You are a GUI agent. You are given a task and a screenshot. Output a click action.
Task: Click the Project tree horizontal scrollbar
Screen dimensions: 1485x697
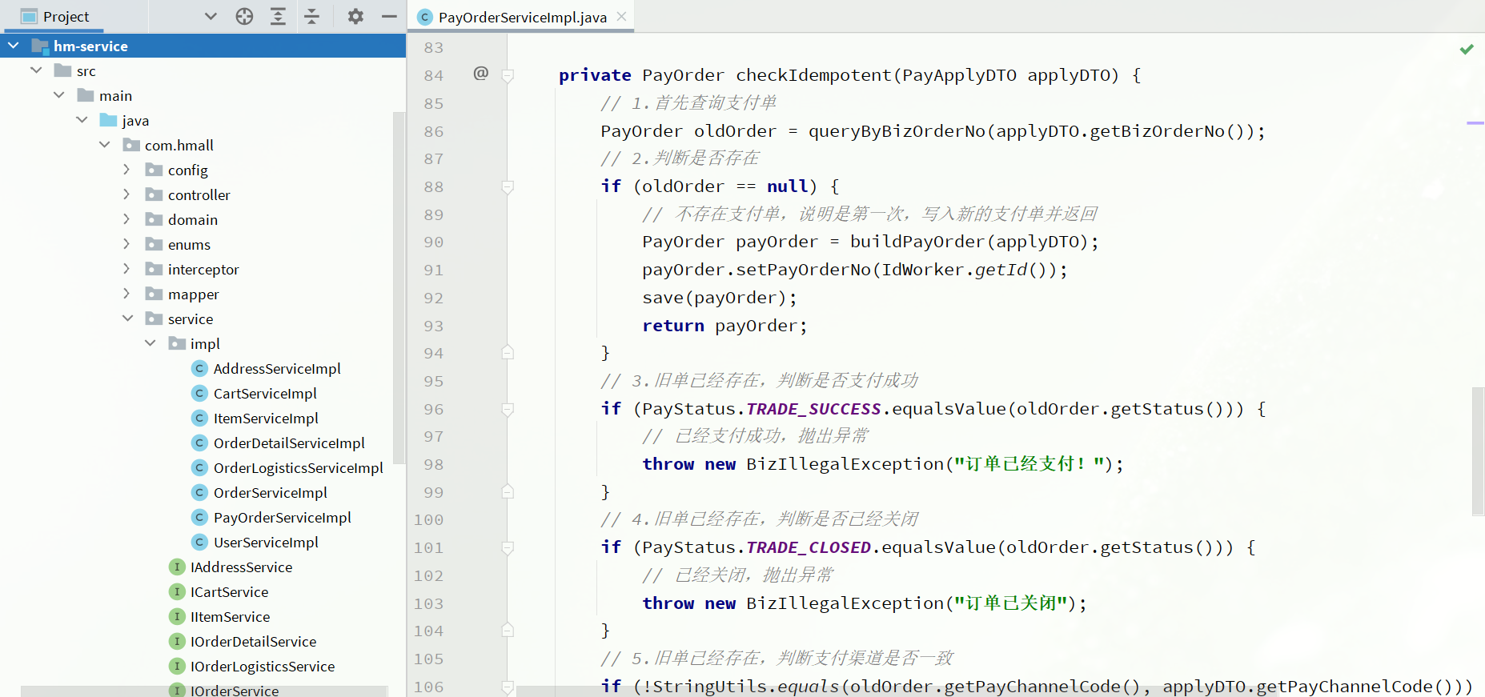(204, 691)
